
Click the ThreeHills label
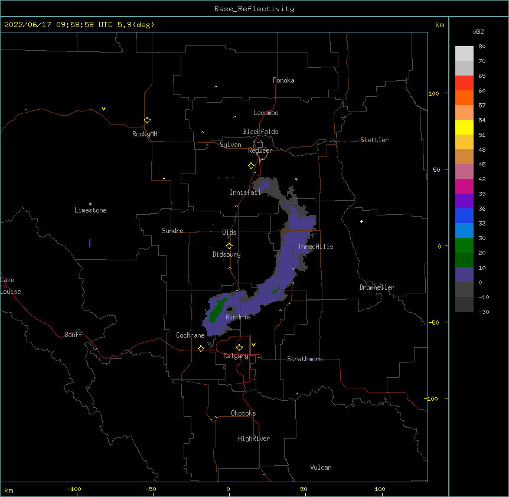[315, 247]
